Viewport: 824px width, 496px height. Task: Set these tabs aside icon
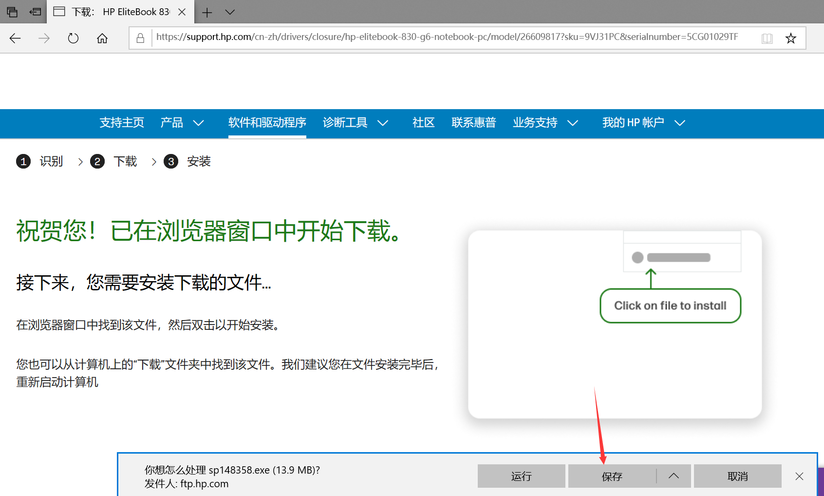click(35, 12)
